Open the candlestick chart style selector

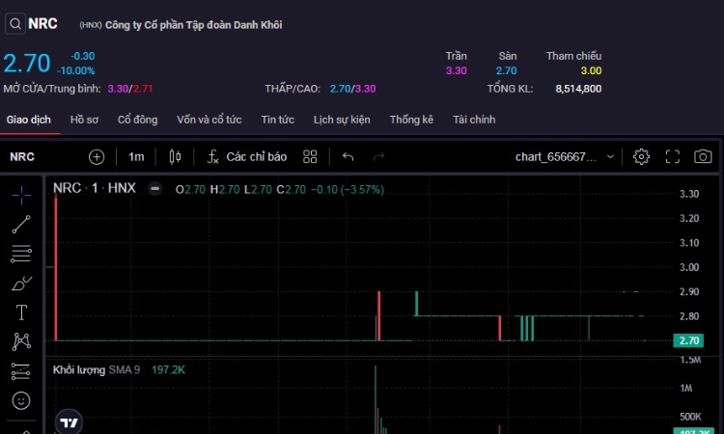pos(175,157)
